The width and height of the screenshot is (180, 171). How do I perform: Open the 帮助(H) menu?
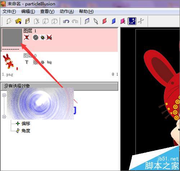86,11
